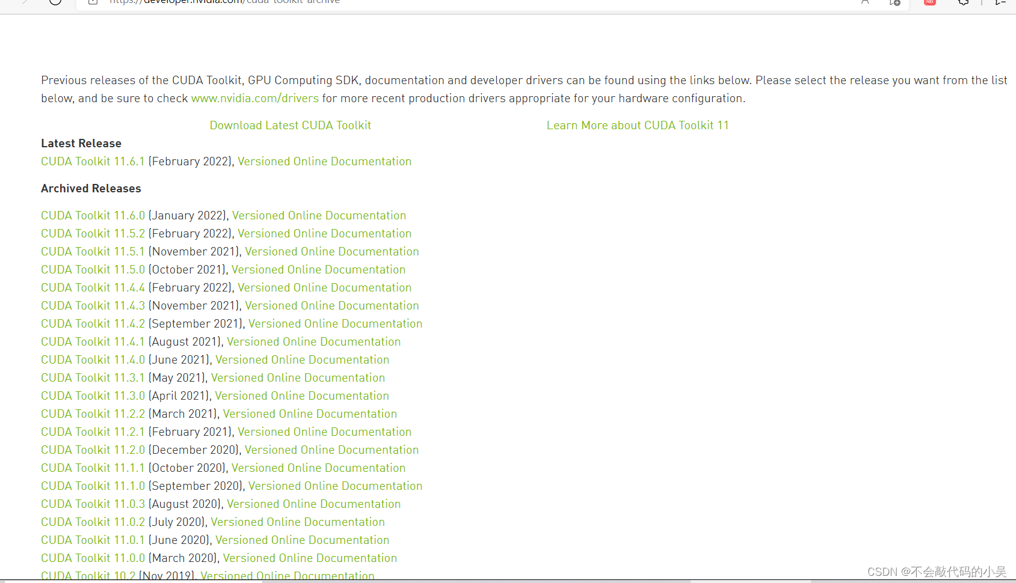Open Versioned Online Documentation for 11.1.0

tap(336, 486)
